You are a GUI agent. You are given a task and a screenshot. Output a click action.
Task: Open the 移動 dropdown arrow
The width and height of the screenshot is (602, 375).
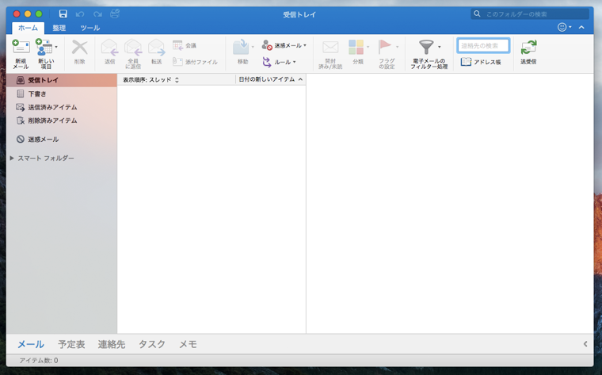(253, 48)
